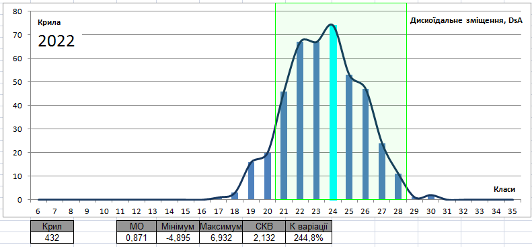Click the y-axis label 80
Screen dimensions: 532x247
(x=17, y=11)
